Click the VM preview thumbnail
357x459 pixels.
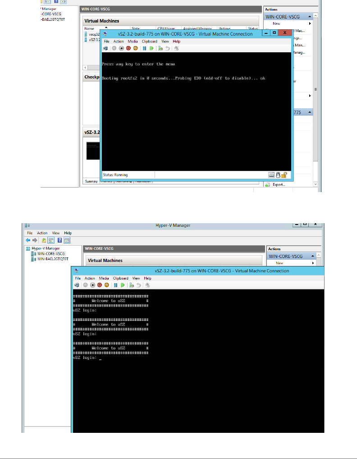(93, 151)
